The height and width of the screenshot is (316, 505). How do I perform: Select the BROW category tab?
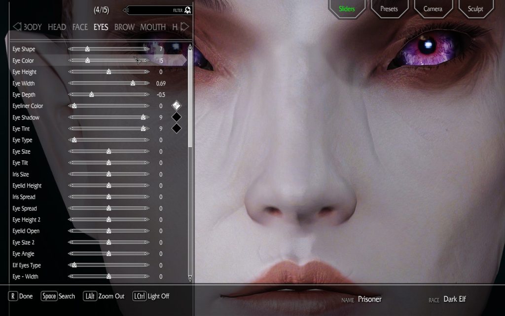point(124,27)
